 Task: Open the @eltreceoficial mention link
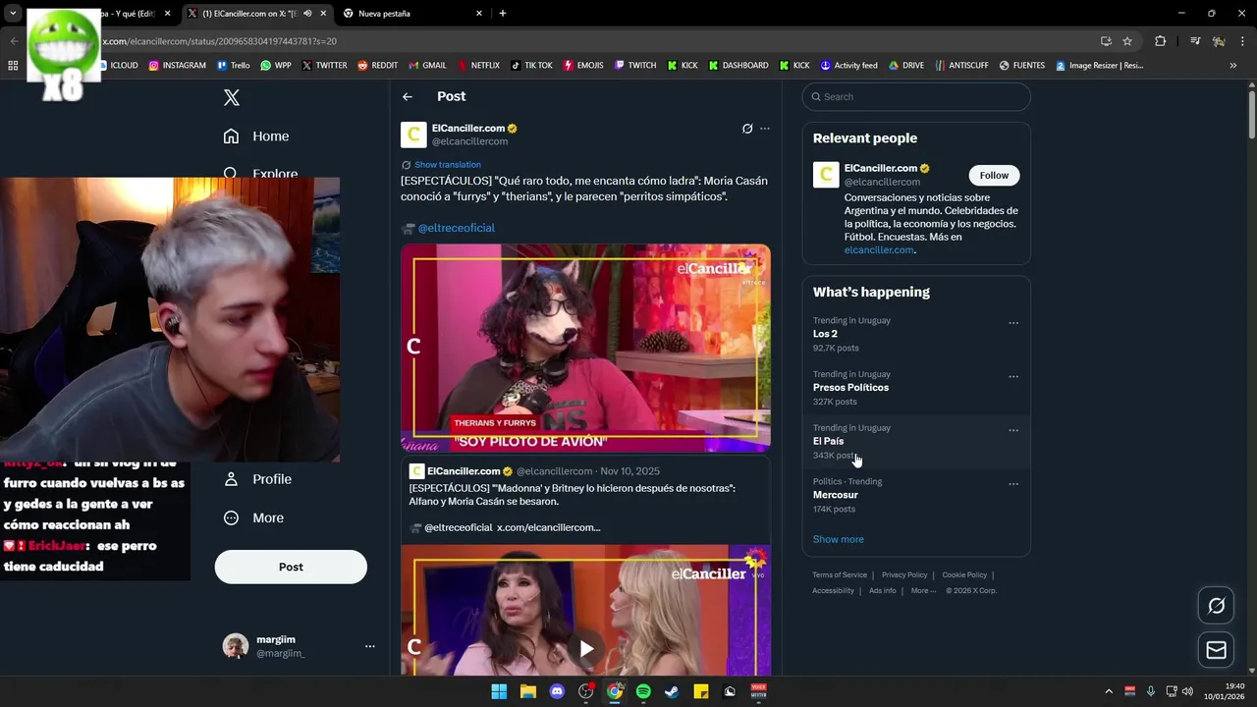(456, 228)
